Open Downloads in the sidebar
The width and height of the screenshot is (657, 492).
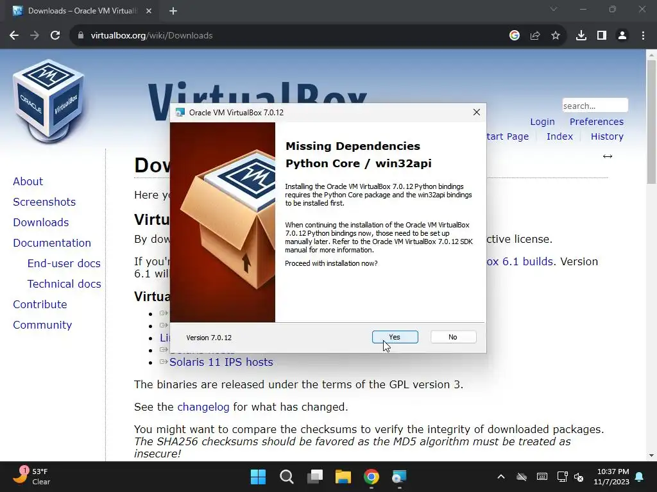[41, 222]
